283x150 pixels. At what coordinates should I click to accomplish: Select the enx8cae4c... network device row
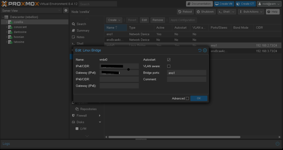coord(193,40)
